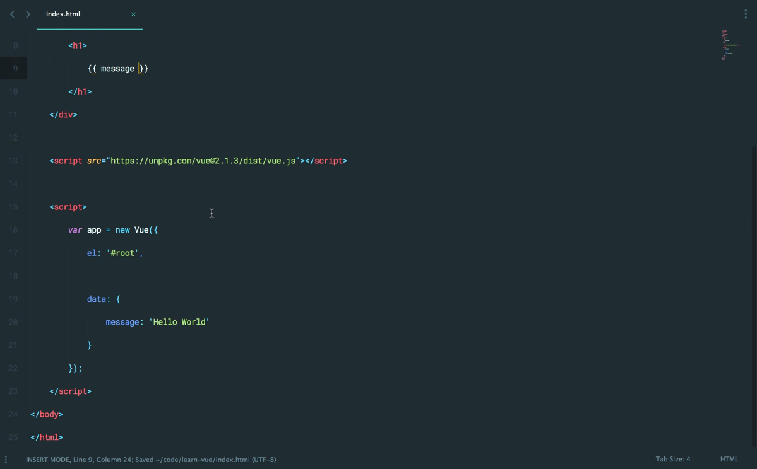
Task: Open the Tab Size: 4 selector
Action: 672,460
